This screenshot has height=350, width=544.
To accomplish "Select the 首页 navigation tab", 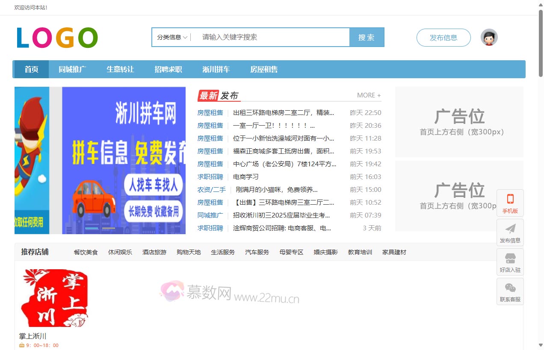I will point(31,69).
